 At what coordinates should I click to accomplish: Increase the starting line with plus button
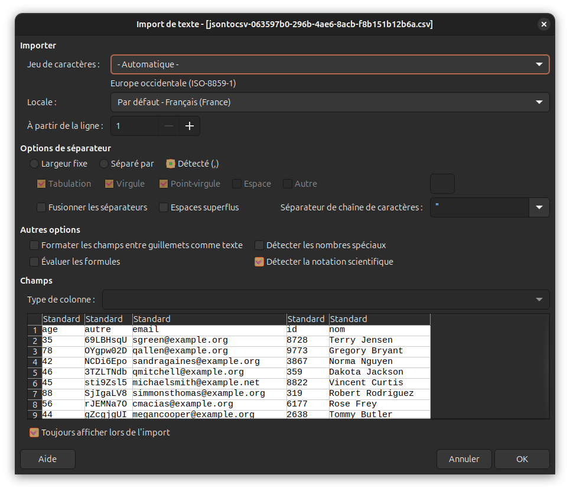pos(190,126)
